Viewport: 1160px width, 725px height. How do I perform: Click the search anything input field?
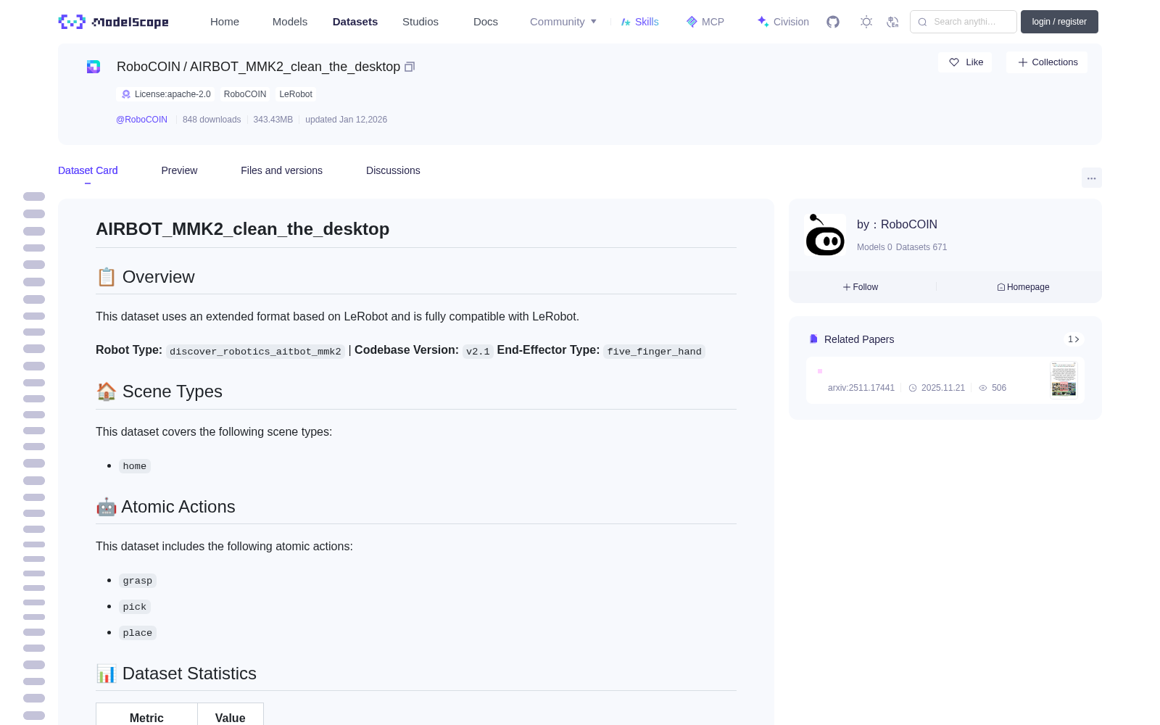click(x=964, y=22)
